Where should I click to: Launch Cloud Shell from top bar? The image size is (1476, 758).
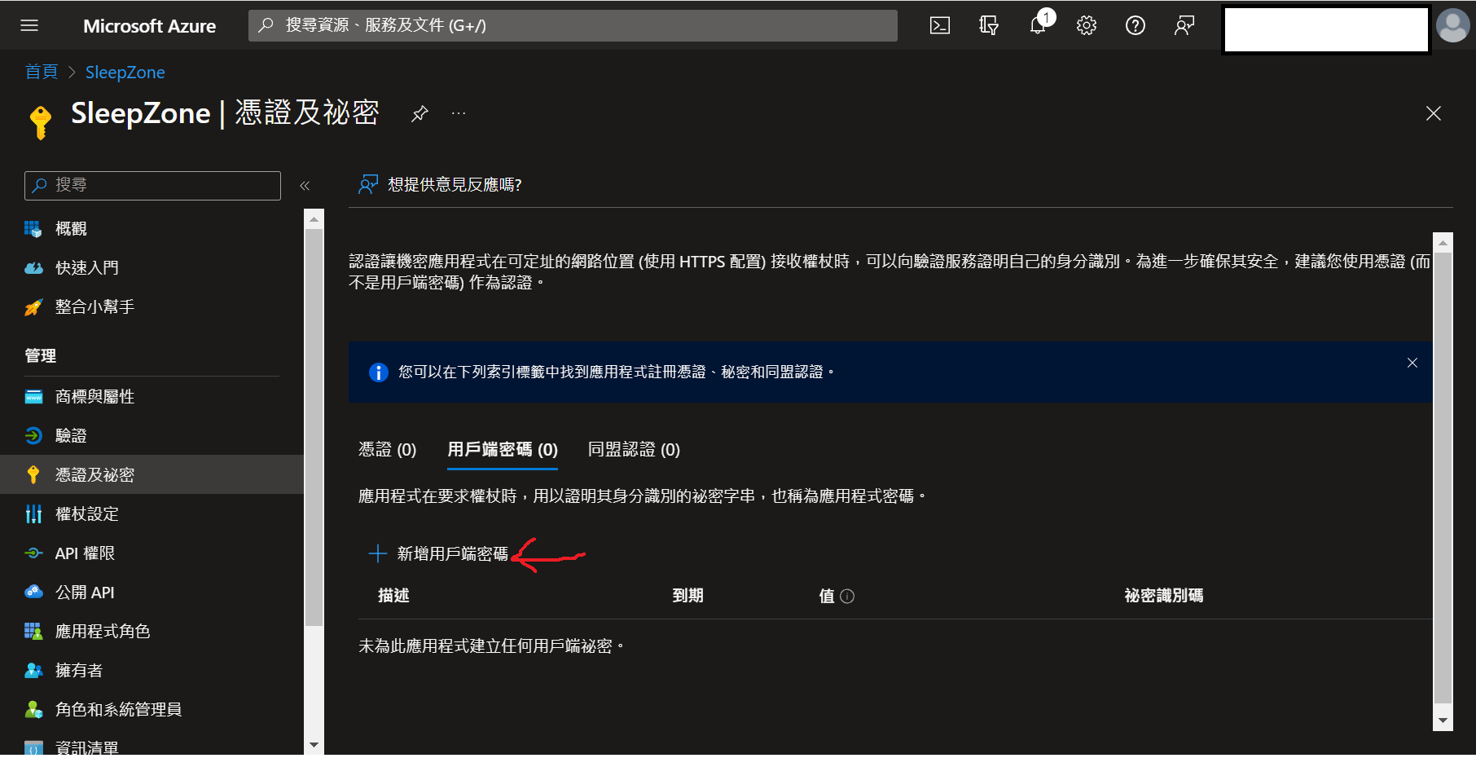940,25
